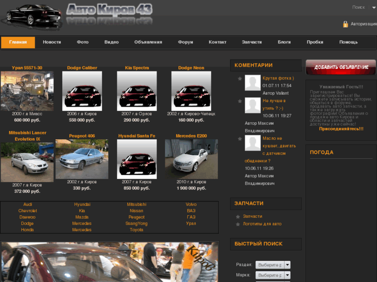Screen dimensions: 377x282
Task: Go to the Форум menu item
Action: (x=185, y=42)
